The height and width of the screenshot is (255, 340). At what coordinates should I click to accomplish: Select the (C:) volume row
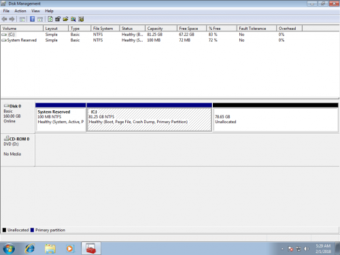[x=151, y=35]
